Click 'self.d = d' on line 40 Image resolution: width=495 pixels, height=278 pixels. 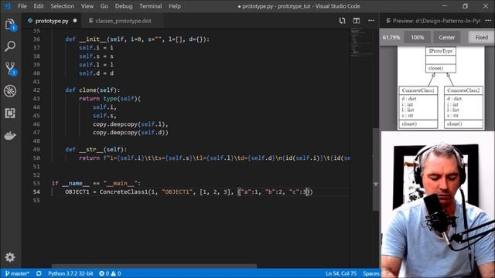[x=96, y=73]
